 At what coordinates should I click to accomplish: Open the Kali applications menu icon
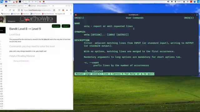click(2, 2)
